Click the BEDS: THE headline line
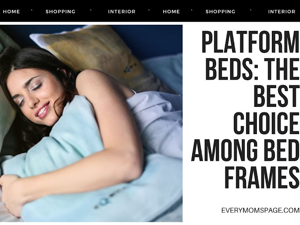The image size is (300, 225). pyautogui.click(x=252, y=69)
